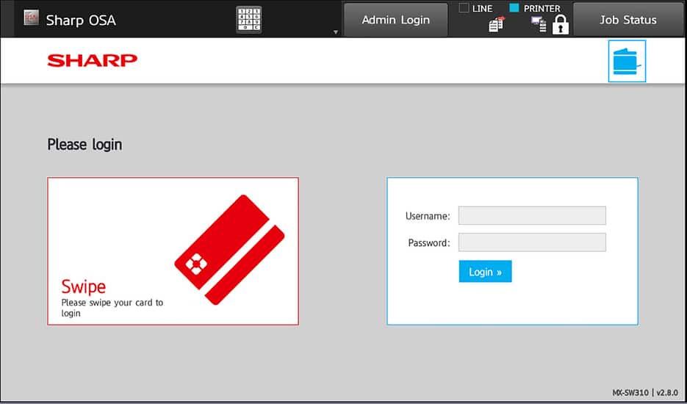Click the fax document icon under LINE
Image resolution: width=687 pixels, height=404 pixels.
[x=494, y=25]
